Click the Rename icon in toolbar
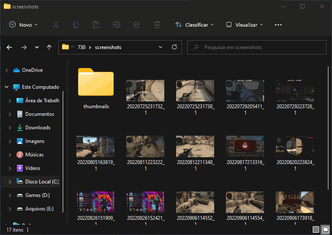332x235 pixels. tap(117, 25)
